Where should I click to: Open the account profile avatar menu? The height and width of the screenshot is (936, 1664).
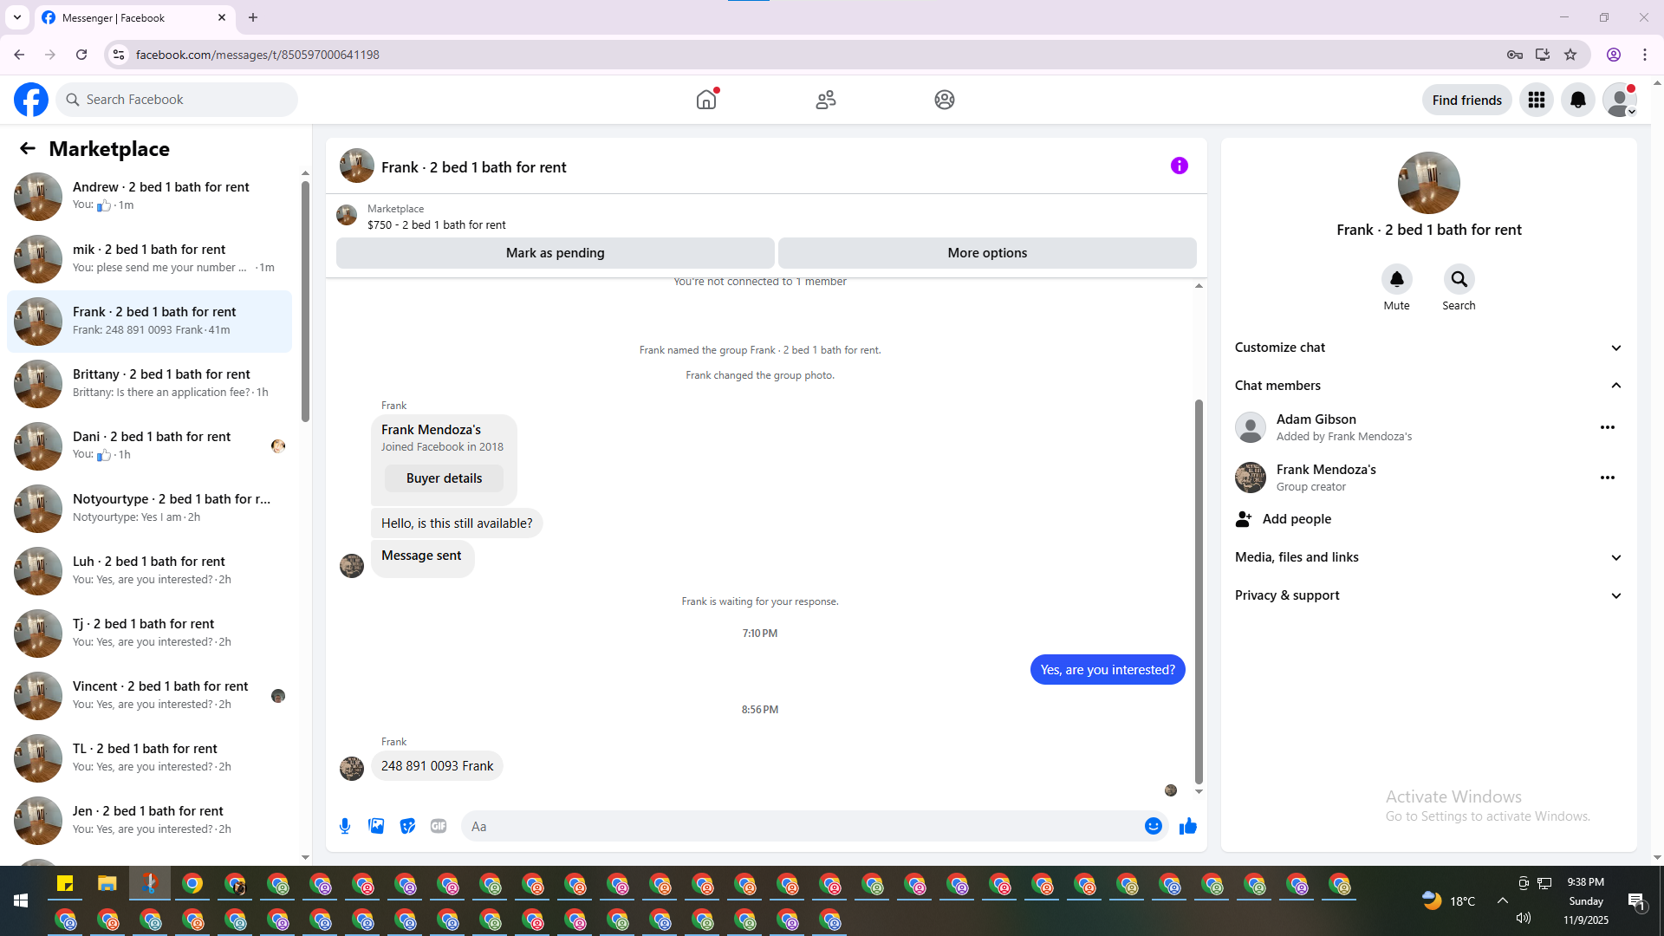tap(1620, 100)
